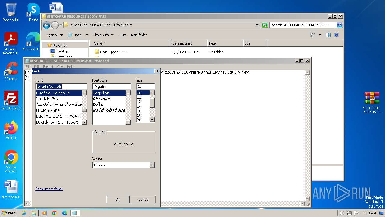This screenshot has width=385, height=217.
Task: Choose Lucida Sans Unicode font
Action: coord(59,122)
